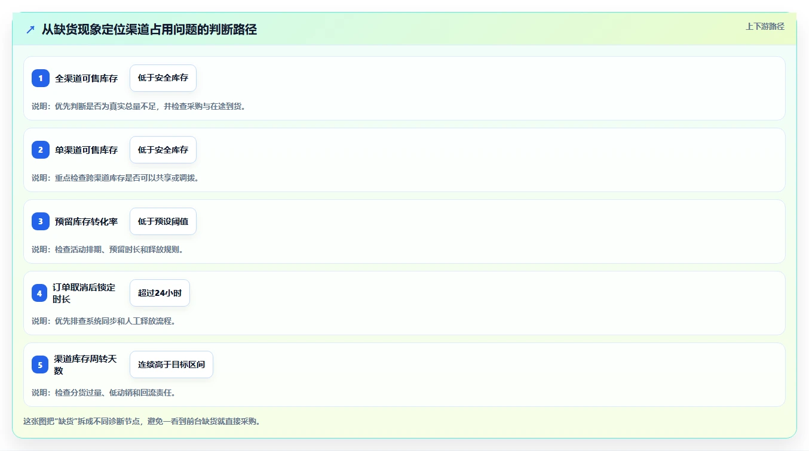The width and height of the screenshot is (809, 451).
Task: Click 低于安全库存 chip in 全渠道可售库存 row
Action: (163, 78)
